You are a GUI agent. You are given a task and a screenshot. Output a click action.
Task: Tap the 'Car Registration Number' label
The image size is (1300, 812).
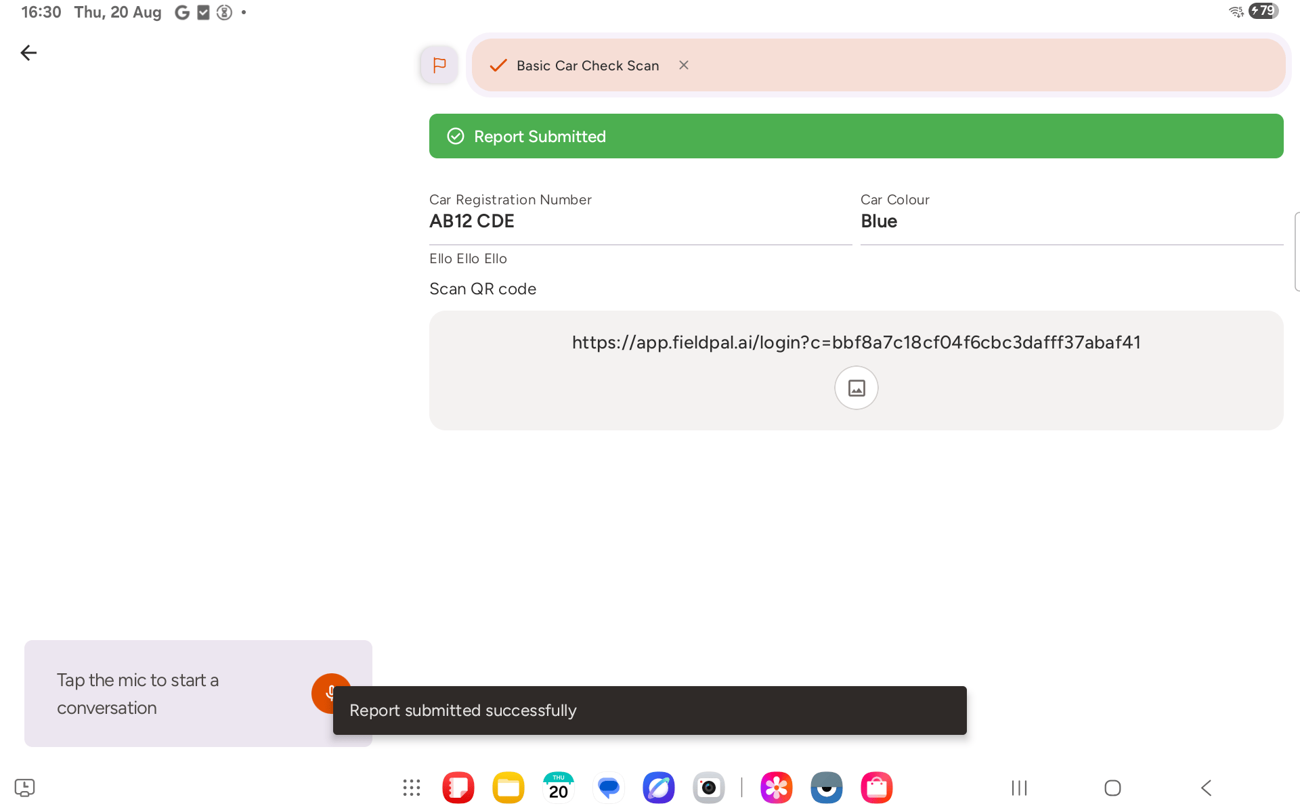[x=511, y=200]
